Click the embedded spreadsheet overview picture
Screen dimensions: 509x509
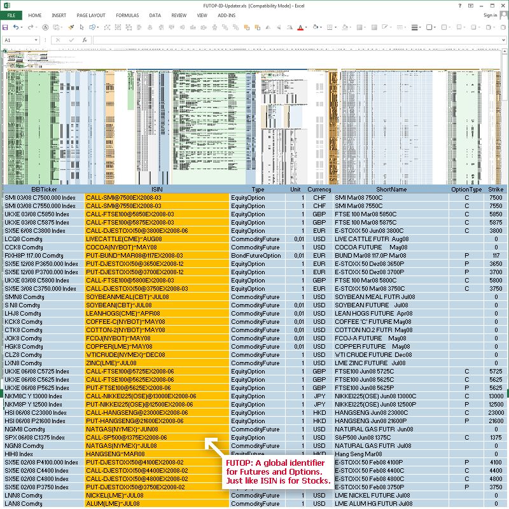[252, 117]
